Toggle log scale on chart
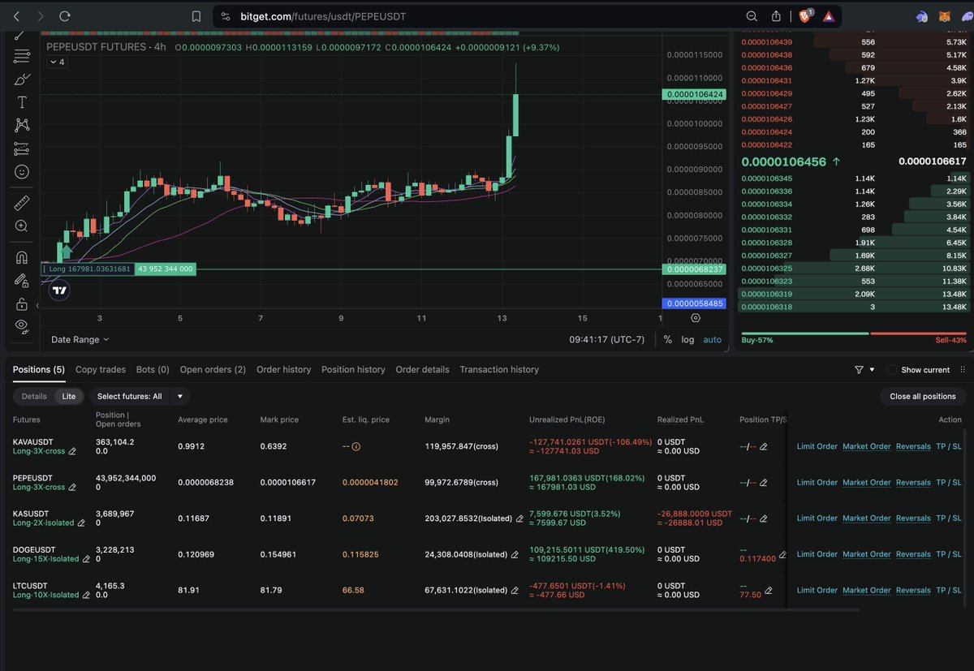Screen dimensions: 974x671 687,340
